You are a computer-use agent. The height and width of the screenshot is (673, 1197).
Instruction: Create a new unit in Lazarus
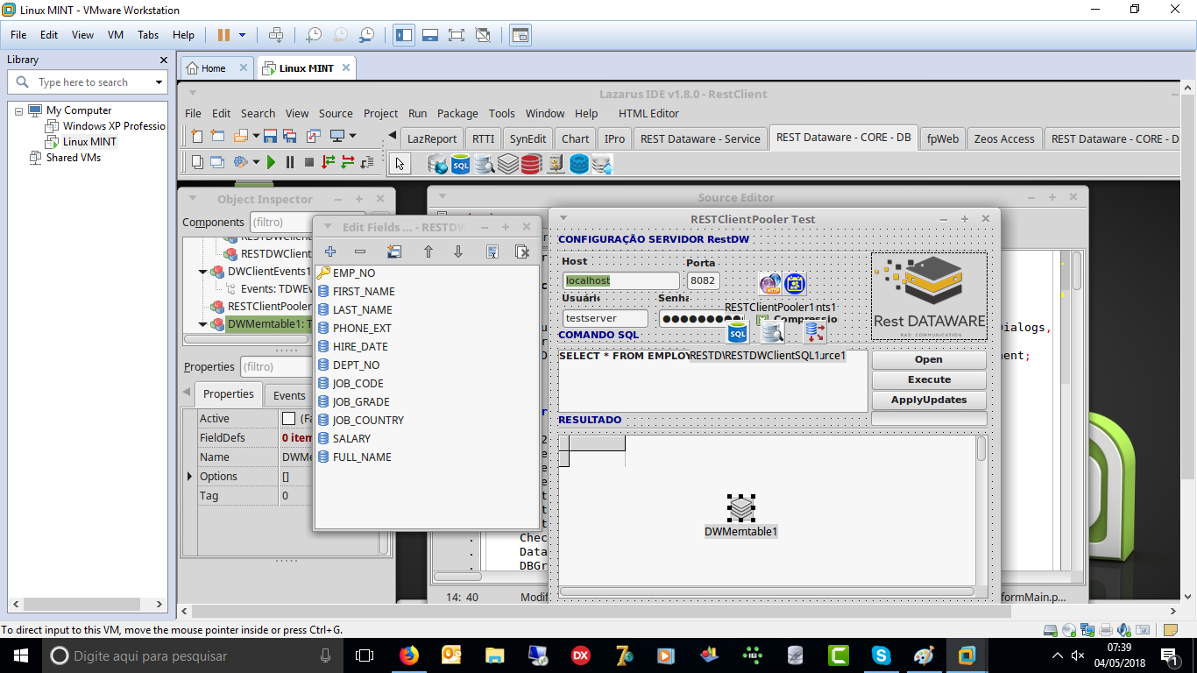[x=197, y=136]
